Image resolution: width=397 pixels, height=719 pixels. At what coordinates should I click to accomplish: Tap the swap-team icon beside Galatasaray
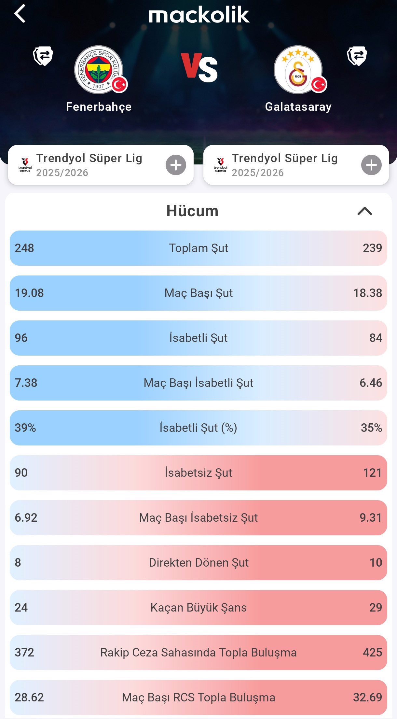(357, 56)
